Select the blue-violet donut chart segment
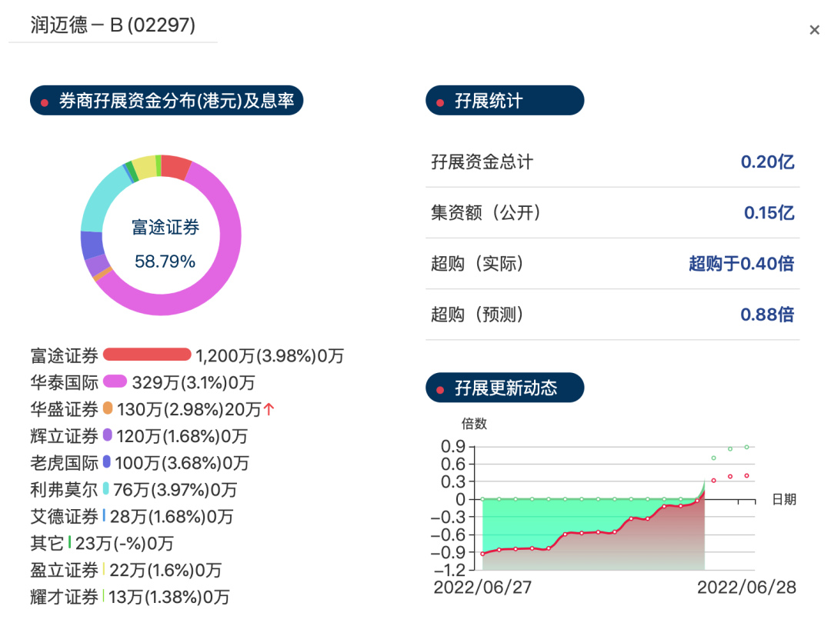This screenshot has height=626, width=831. 92,245
